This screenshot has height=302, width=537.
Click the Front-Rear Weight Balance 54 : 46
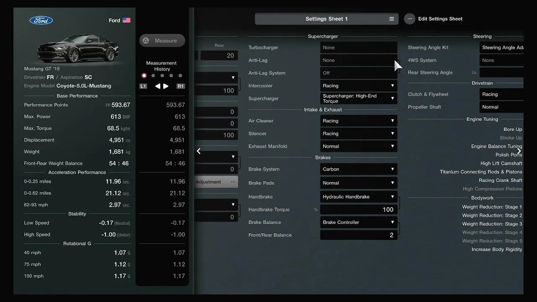(x=119, y=164)
